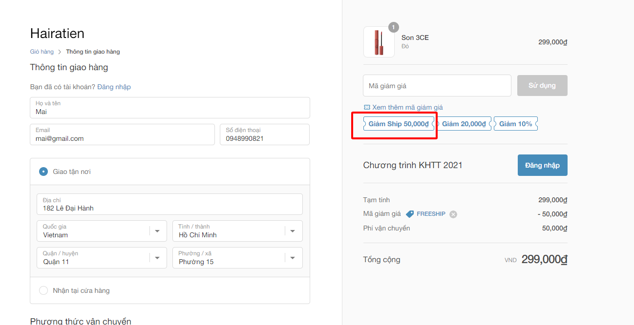Click the Đăng nhập link under delivery info

[114, 87]
